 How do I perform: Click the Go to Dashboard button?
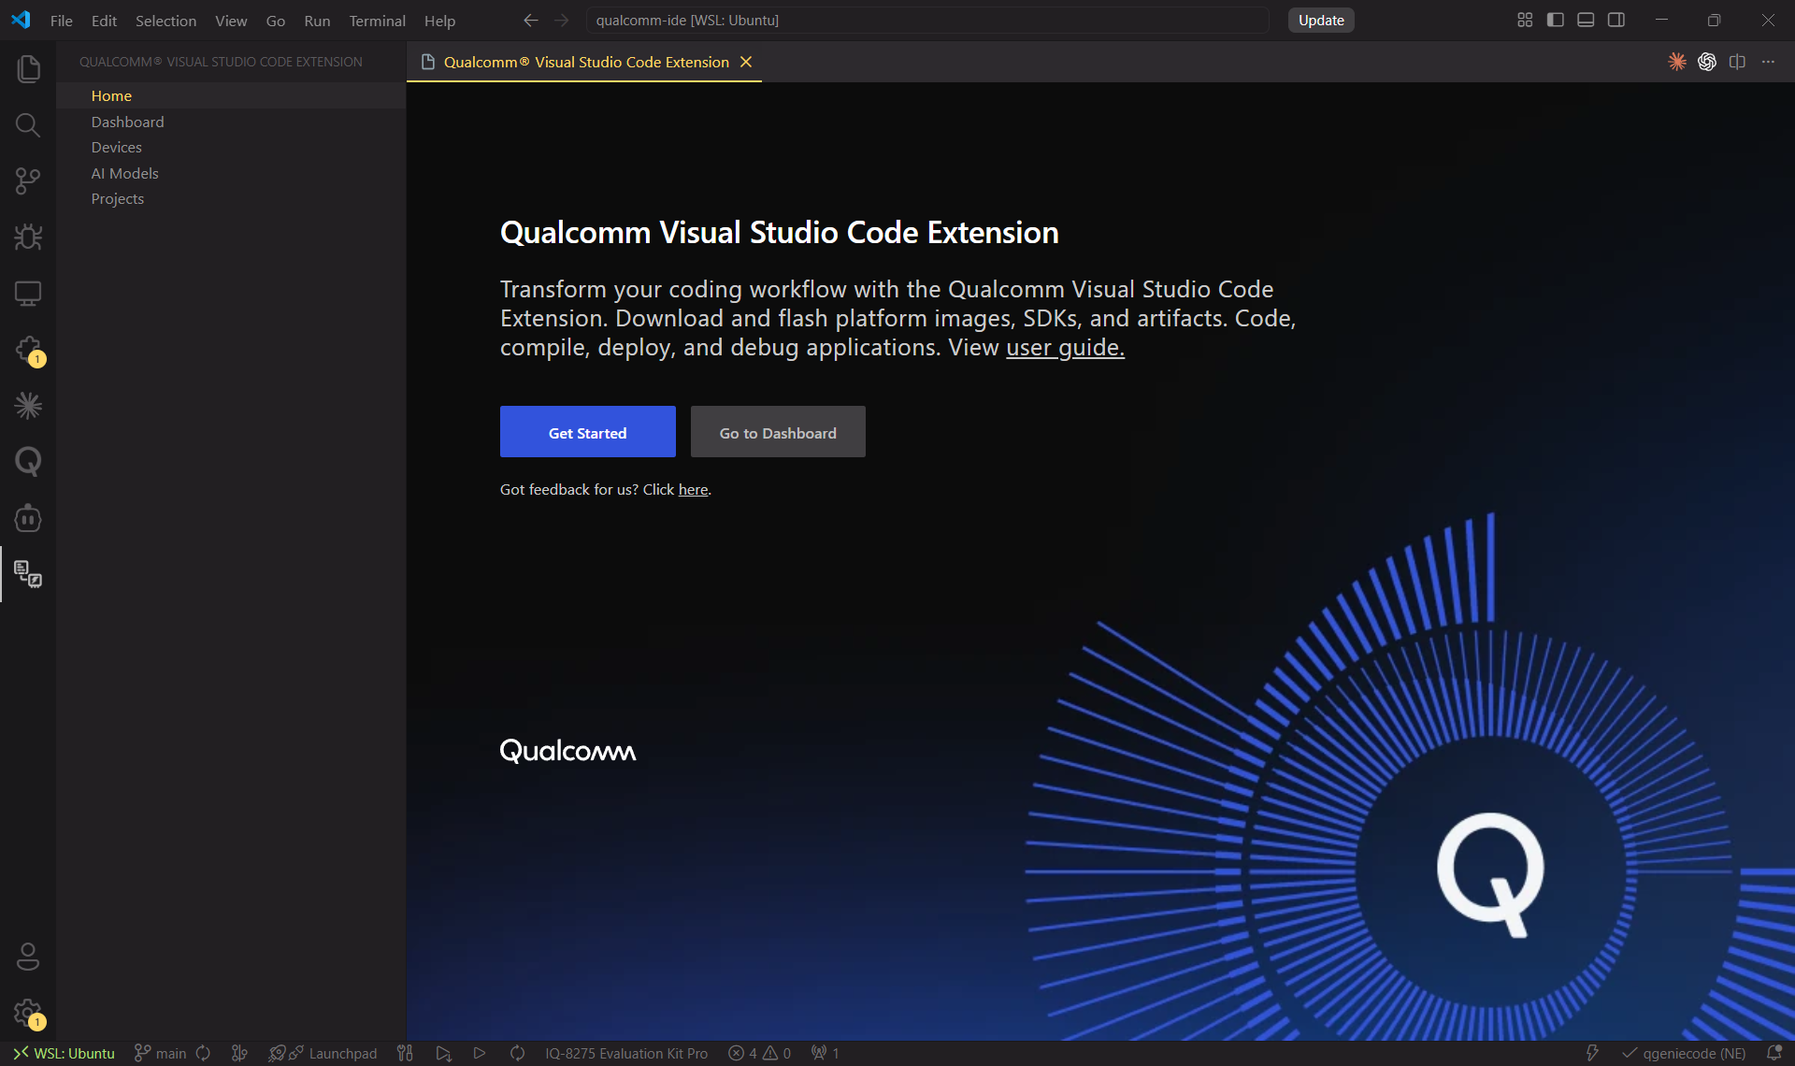[x=778, y=432]
